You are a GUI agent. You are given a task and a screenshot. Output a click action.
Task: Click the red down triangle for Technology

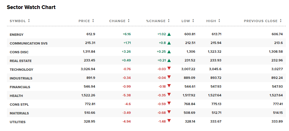[x=169, y=69]
